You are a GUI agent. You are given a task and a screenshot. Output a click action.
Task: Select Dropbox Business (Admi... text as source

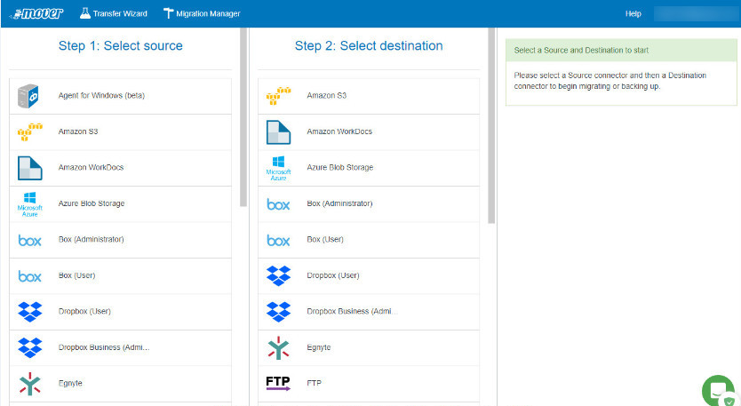[104, 346]
